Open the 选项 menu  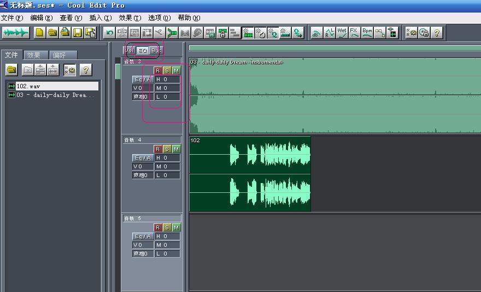[x=159, y=18]
